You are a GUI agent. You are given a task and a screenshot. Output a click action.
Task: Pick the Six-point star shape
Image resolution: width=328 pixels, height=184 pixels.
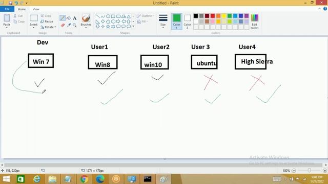tap(113, 26)
